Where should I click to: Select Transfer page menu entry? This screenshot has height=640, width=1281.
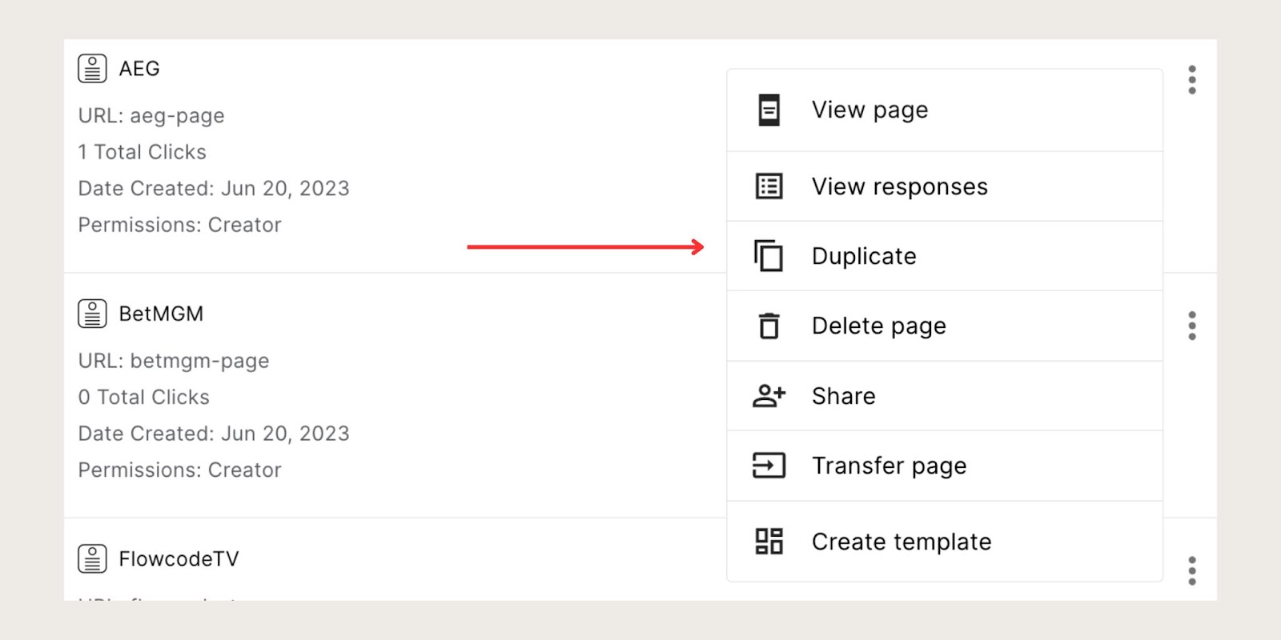click(x=945, y=466)
